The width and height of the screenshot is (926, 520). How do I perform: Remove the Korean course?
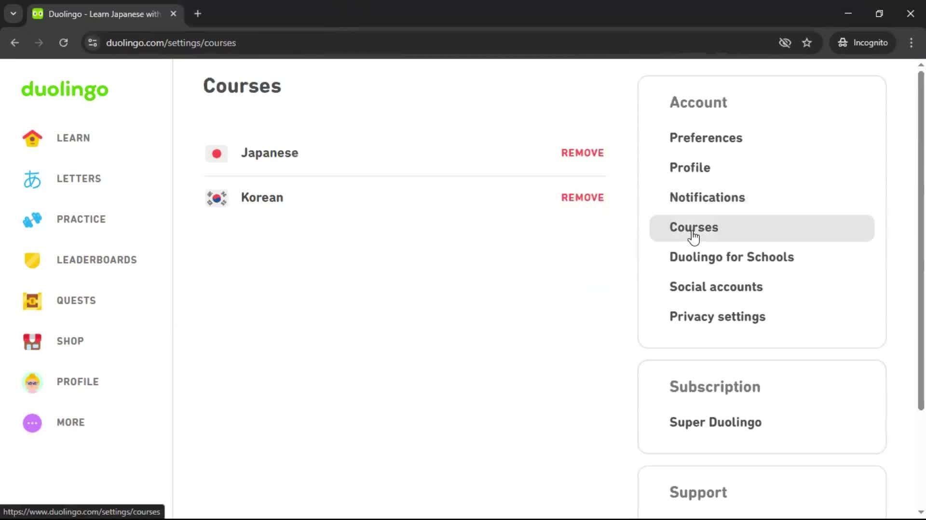pyautogui.click(x=582, y=198)
